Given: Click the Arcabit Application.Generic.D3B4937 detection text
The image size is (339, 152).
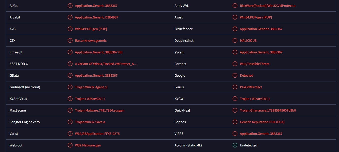Looking at the screenshot, I should tap(96, 17).
